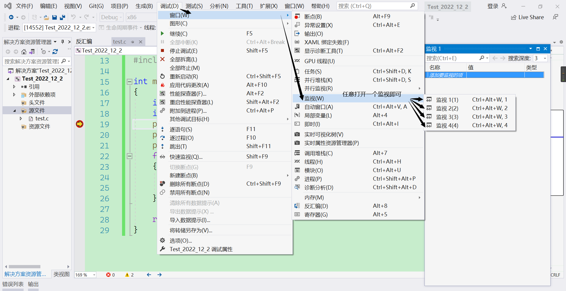Click the Disassembly window icon
The image size is (566, 291).
[x=297, y=206]
